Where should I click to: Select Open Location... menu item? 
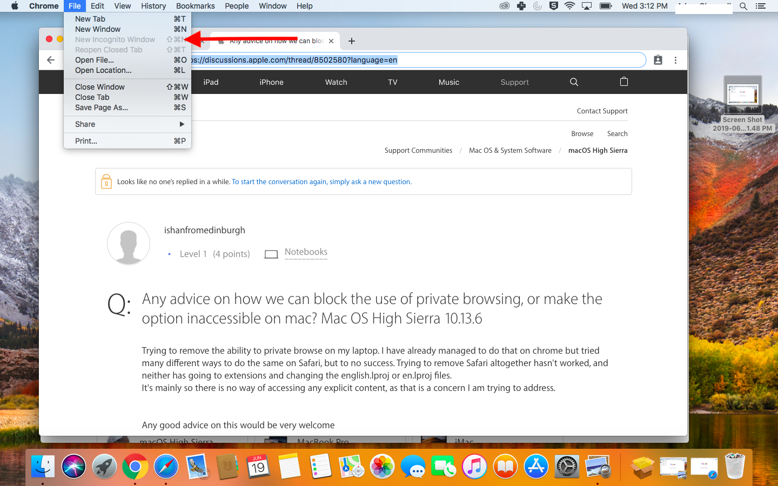(x=128, y=70)
